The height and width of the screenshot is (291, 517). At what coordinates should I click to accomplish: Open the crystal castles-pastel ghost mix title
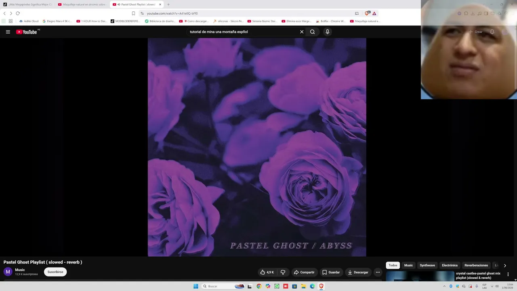[478, 276]
